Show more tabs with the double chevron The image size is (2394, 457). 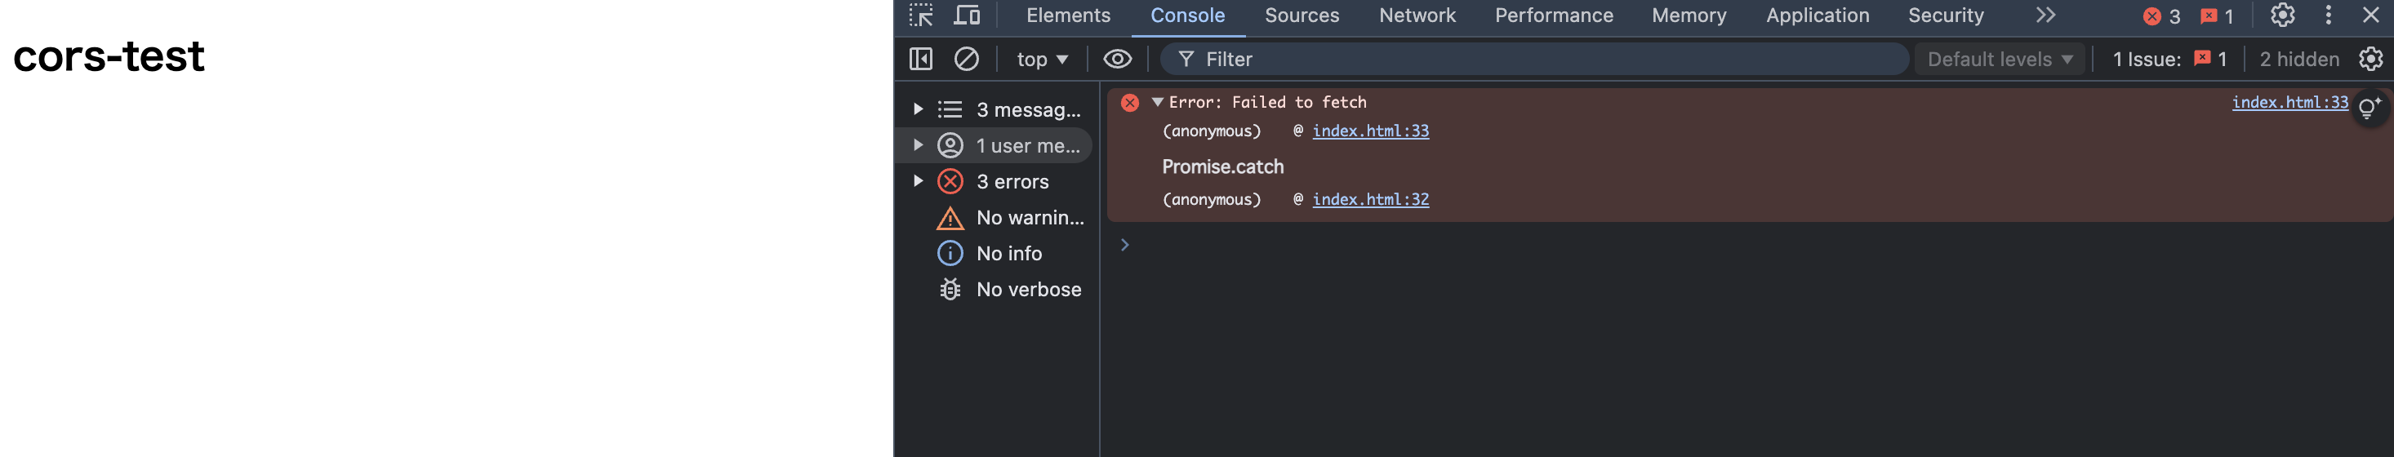(2045, 16)
